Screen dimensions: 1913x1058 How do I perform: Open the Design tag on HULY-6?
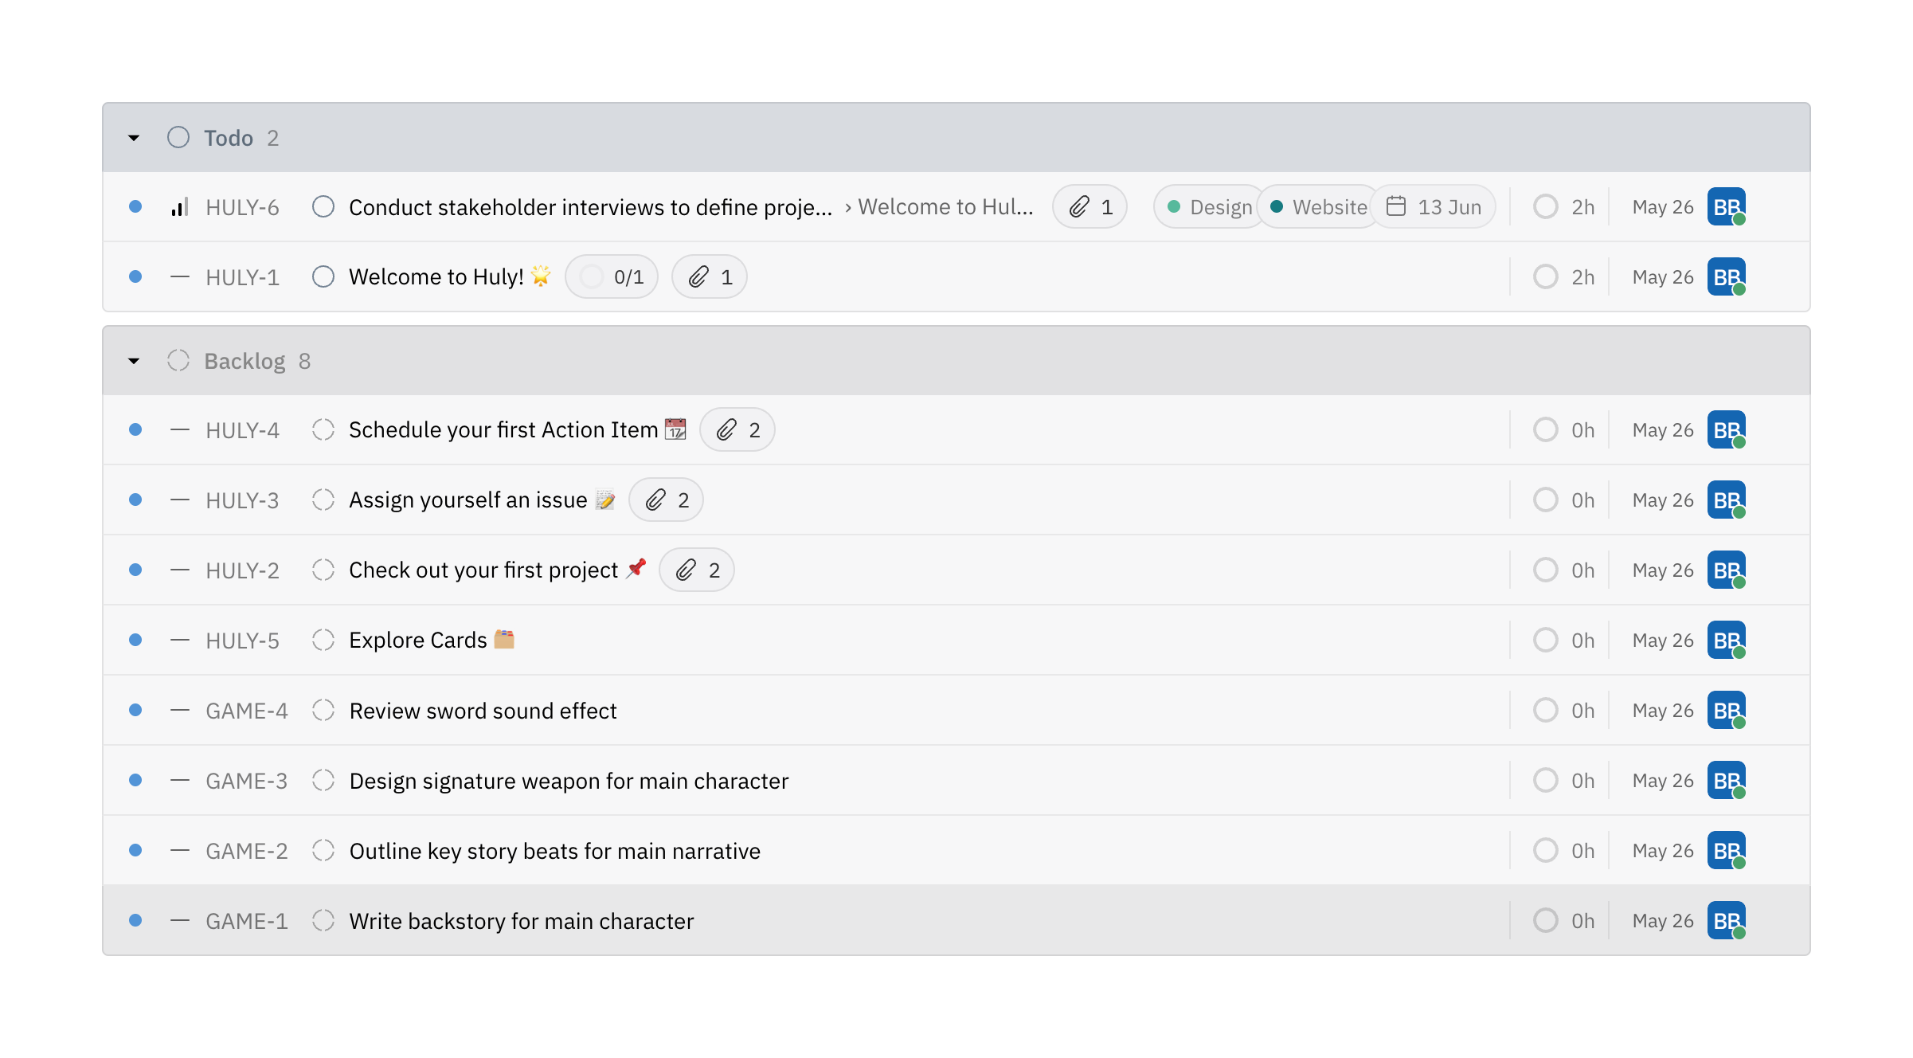(x=1207, y=206)
